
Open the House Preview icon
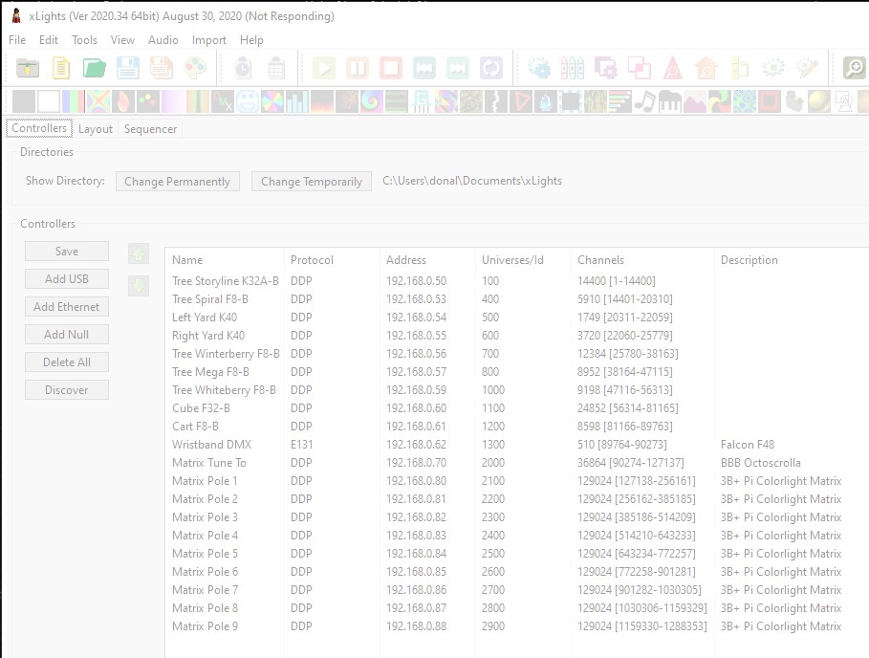(706, 68)
